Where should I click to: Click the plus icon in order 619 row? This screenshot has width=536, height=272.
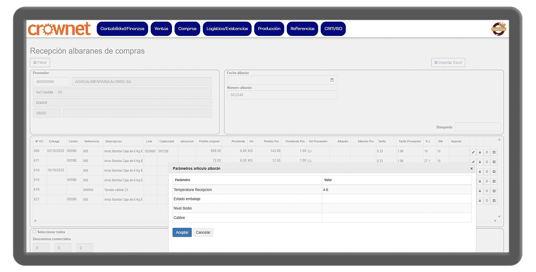tap(494, 191)
